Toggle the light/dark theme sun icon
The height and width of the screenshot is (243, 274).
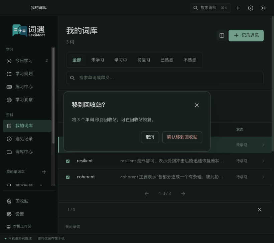pyautogui.click(x=263, y=8)
